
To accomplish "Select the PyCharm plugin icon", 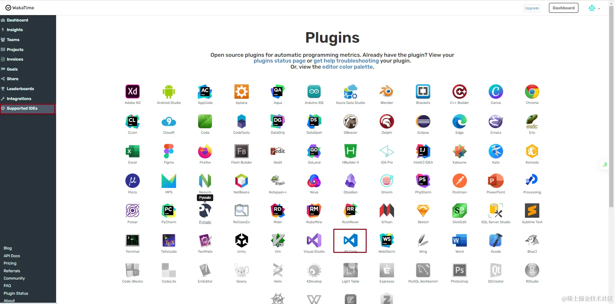I will [169, 211].
